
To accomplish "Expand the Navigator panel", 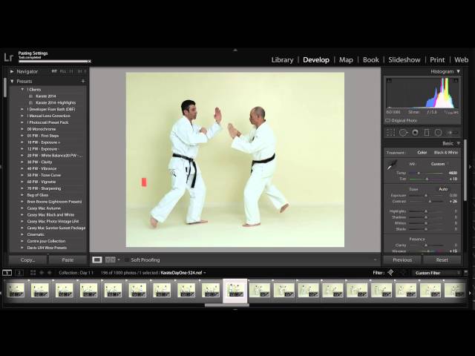I will pyautogui.click(x=12, y=71).
